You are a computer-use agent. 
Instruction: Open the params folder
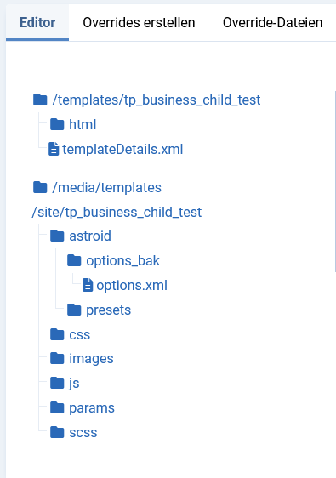click(83, 407)
